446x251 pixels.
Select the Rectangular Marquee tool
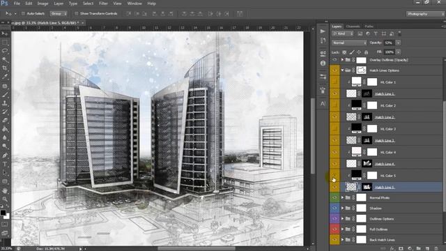(x=5, y=43)
